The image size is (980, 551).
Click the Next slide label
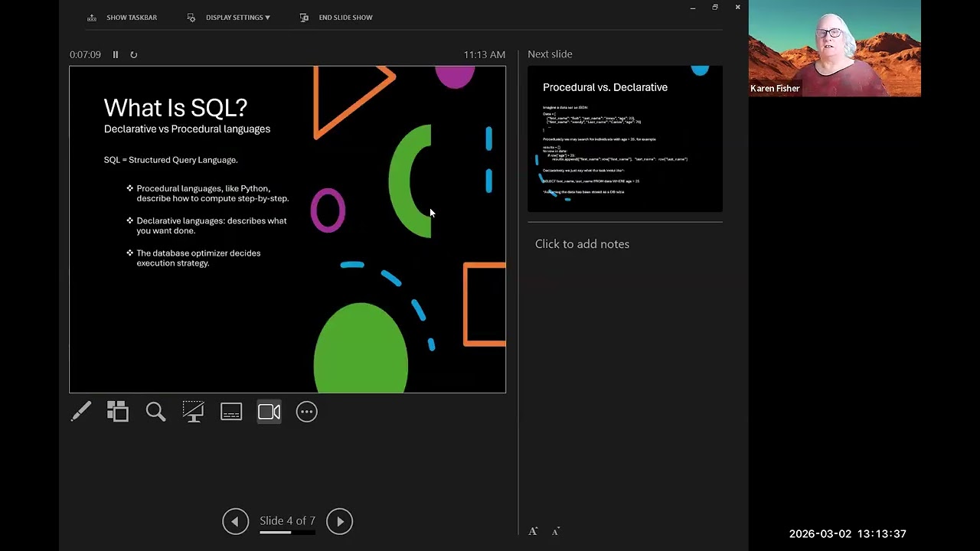(550, 54)
